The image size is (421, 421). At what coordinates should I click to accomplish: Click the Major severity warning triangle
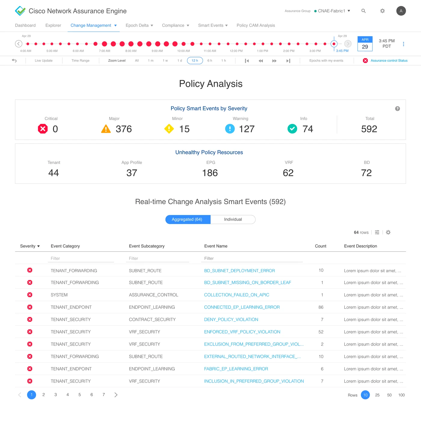click(106, 129)
